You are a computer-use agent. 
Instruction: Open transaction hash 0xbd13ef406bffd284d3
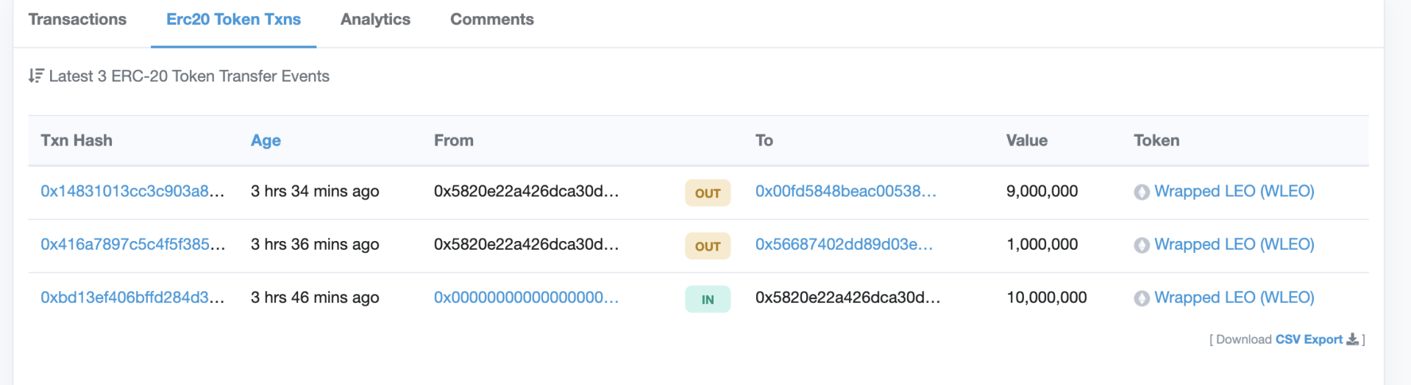point(132,297)
